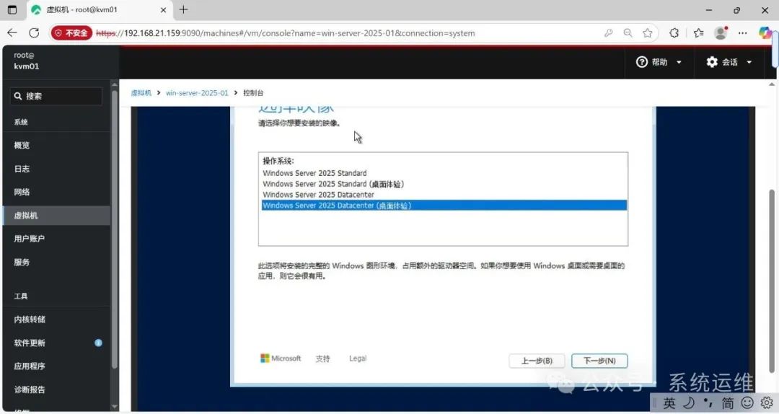Viewport: 779px width, 414px height.
Task: Toggle IME punctuation mode icon
Action: (x=708, y=402)
